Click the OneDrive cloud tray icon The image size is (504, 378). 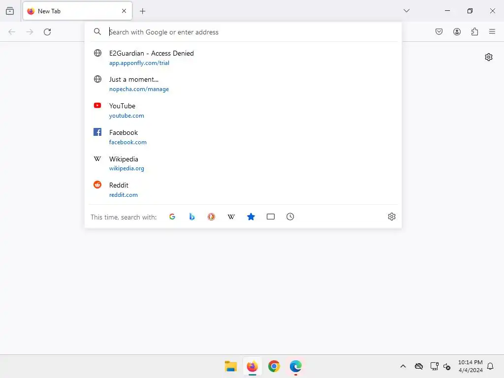(419, 366)
